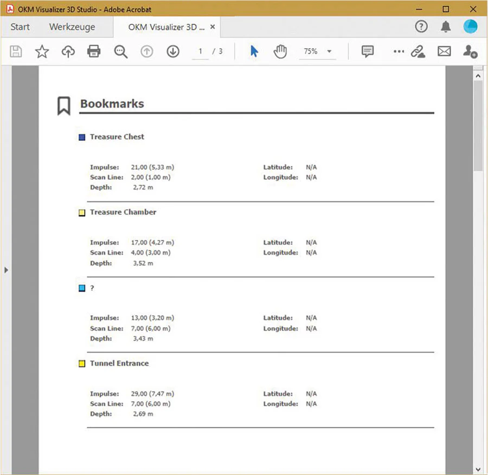Click the '?' bookmark title
Screen dimensions: 488x475
[x=92, y=288]
